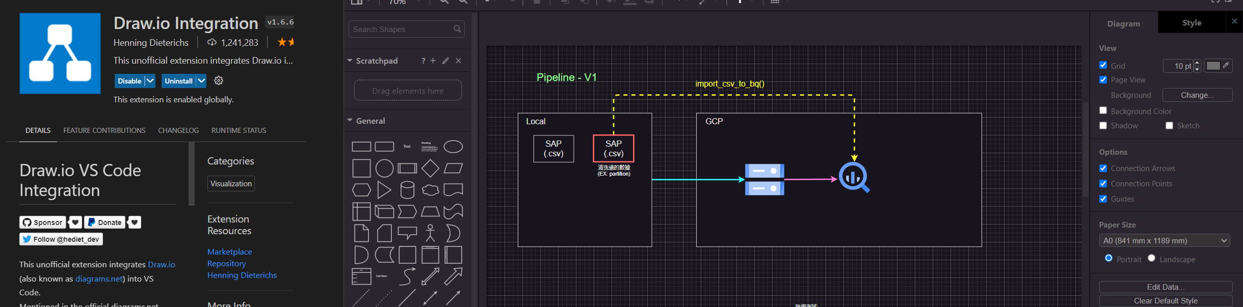Image resolution: width=1243 pixels, height=307 pixels.
Task: Open the CHANGELOG tab
Action: coord(178,130)
